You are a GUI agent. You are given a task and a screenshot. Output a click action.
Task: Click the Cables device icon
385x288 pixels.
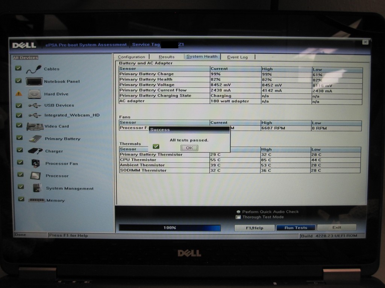point(33,69)
